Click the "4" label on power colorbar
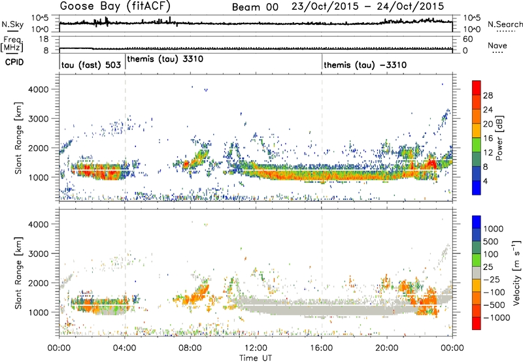The width and height of the screenshot is (523, 362). point(486,182)
